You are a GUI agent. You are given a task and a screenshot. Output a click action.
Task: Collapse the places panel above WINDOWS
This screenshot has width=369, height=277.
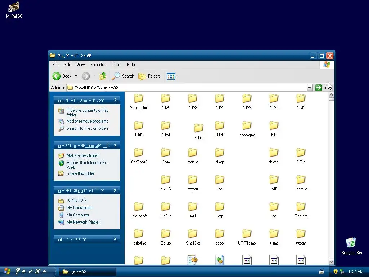[x=115, y=190]
